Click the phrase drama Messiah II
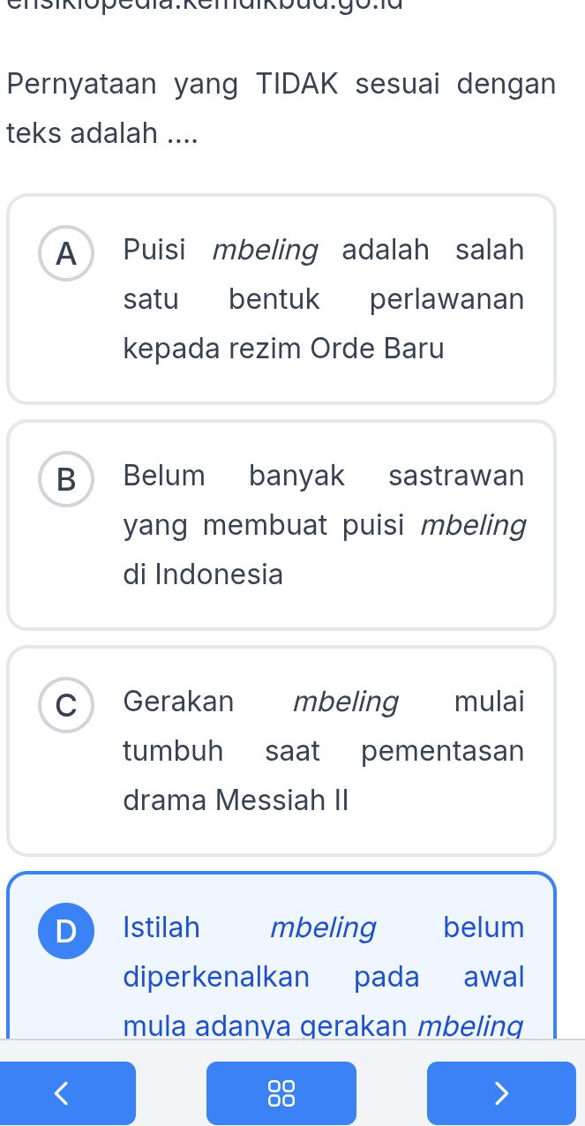This screenshot has width=585, height=1126. click(x=236, y=800)
